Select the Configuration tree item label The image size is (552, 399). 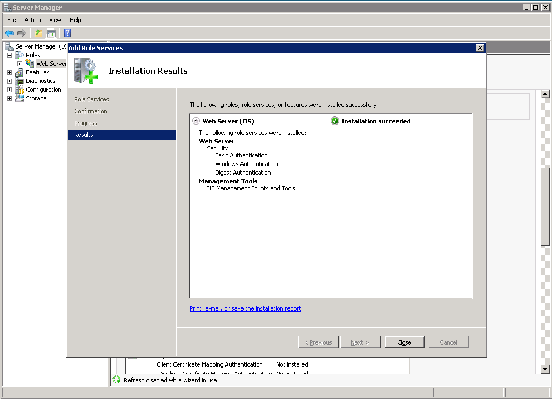(44, 90)
